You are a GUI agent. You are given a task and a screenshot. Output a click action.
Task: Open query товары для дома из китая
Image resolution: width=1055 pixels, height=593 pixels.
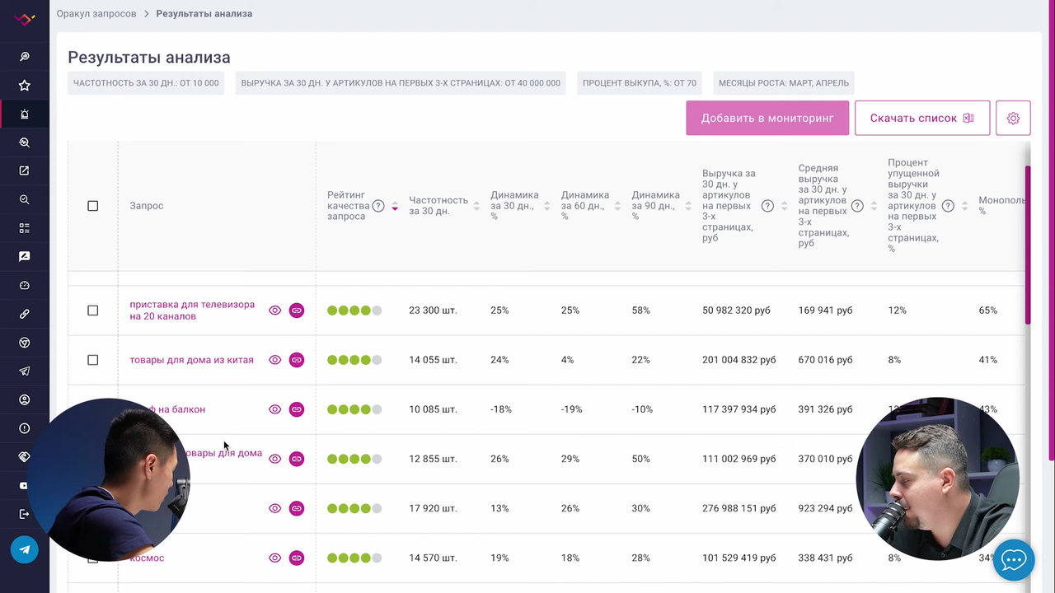(x=191, y=360)
